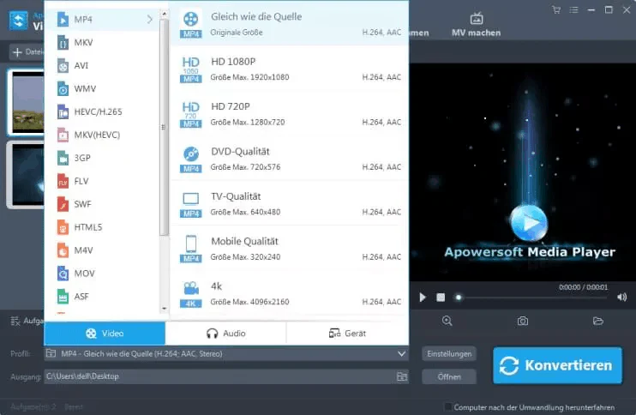Play the preview video
Viewport: 636px width, 415px height.
point(423,298)
